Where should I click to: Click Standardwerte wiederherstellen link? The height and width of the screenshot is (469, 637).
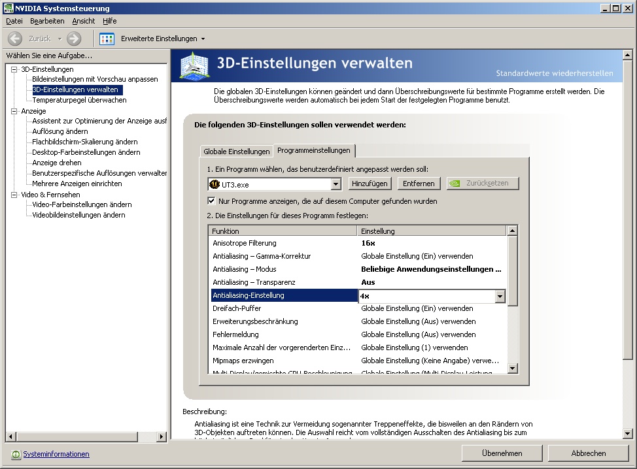click(x=555, y=73)
